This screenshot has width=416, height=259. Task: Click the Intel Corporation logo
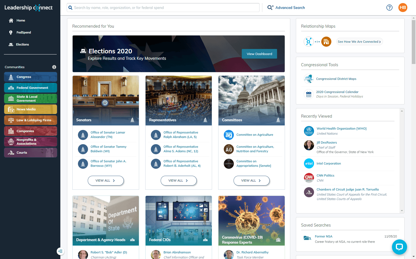tap(309, 163)
